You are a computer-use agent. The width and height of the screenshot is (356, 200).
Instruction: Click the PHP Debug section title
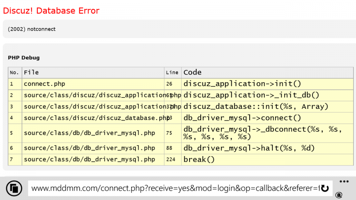(x=24, y=58)
